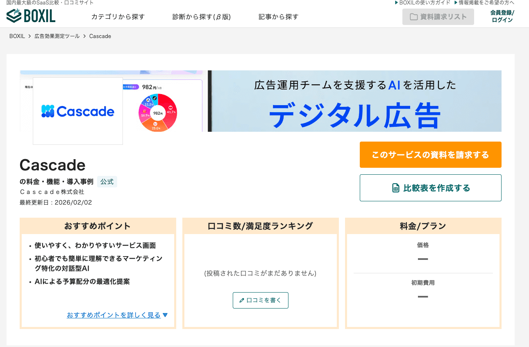Click の料金・機能・導入事例 subtitle

click(57, 182)
